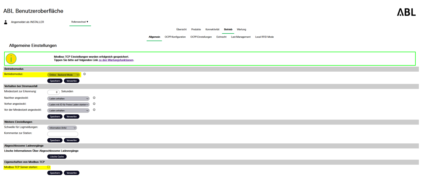Click info icon beside Vorher angesteckt
The image size is (422, 176).
94,104
